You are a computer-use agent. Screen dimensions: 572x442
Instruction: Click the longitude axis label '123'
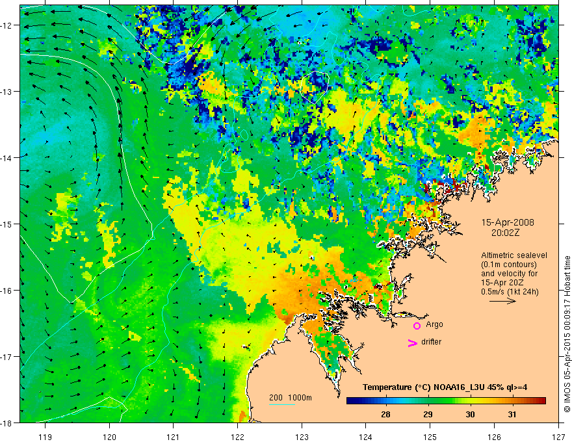click(x=302, y=437)
